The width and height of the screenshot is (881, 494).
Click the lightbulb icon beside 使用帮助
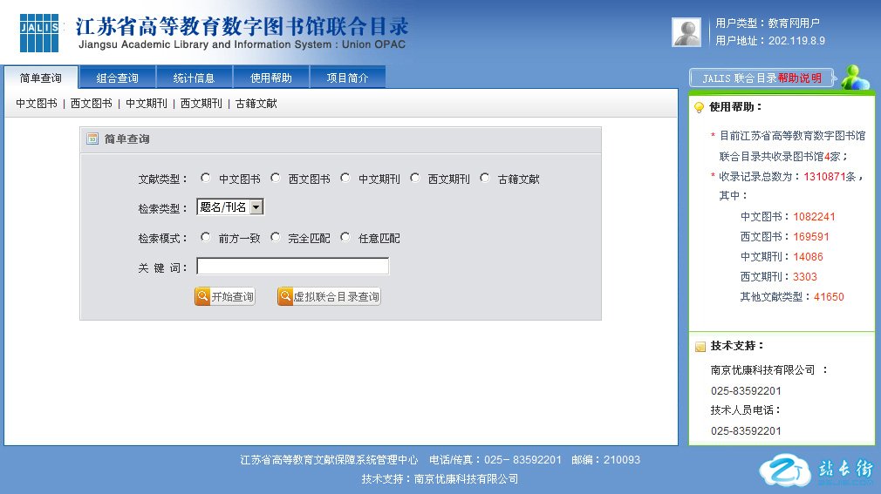[699, 107]
